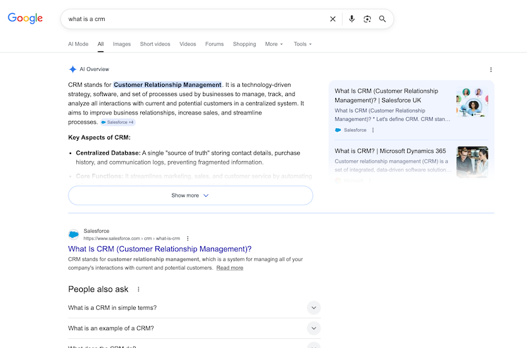Start voice search with microphone icon
Screen dimensions: 527x348
click(352, 19)
